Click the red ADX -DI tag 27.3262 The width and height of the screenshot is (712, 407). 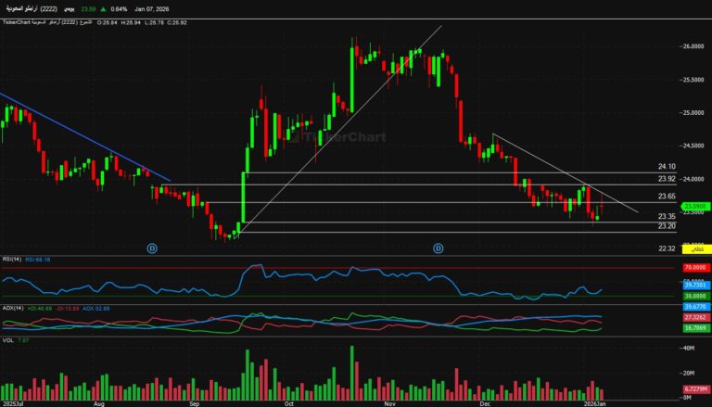(693, 317)
